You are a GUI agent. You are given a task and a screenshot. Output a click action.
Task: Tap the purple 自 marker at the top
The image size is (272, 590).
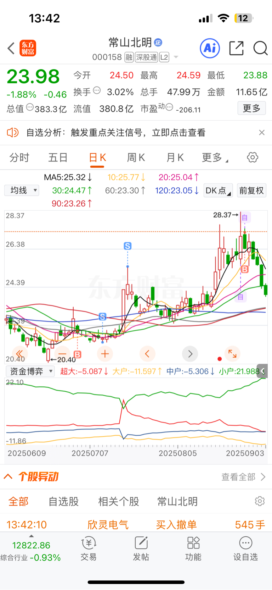pyautogui.click(x=245, y=217)
